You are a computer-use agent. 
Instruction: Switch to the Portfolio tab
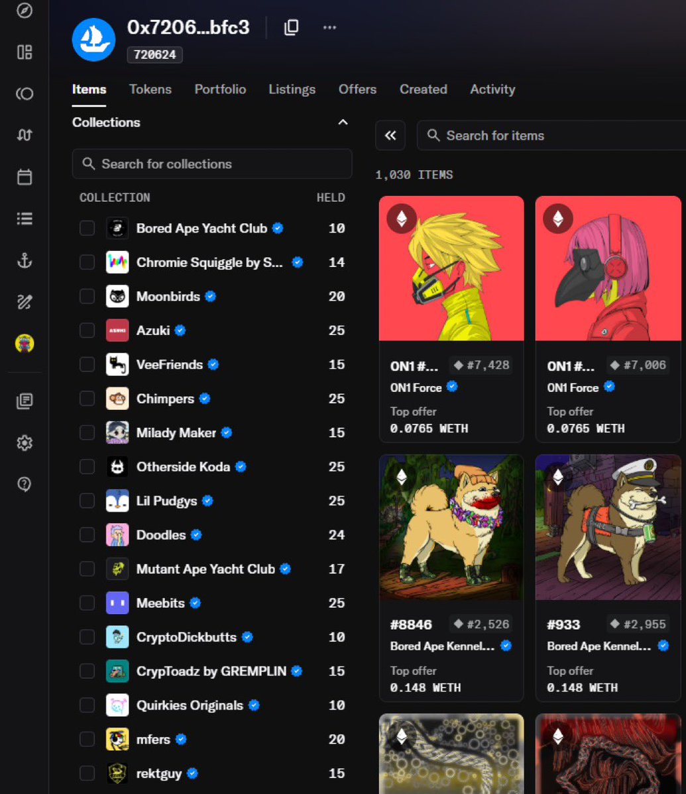click(x=221, y=89)
